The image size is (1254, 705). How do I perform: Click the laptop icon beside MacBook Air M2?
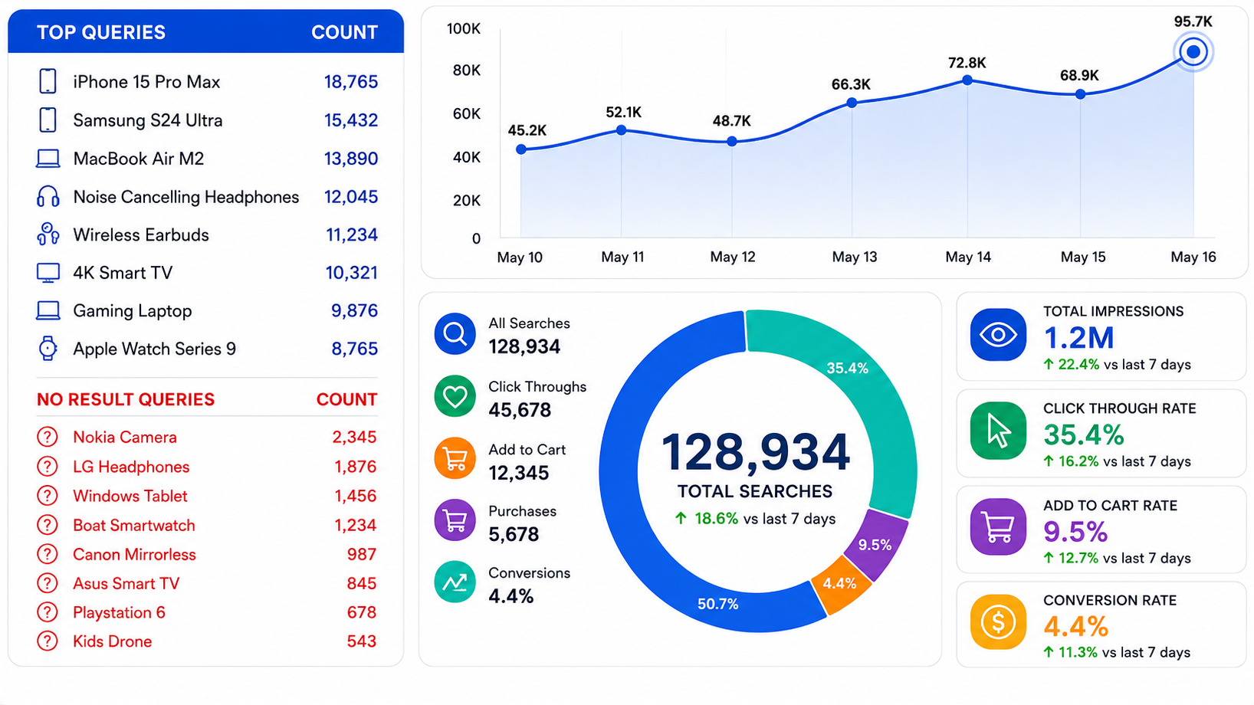tap(48, 159)
